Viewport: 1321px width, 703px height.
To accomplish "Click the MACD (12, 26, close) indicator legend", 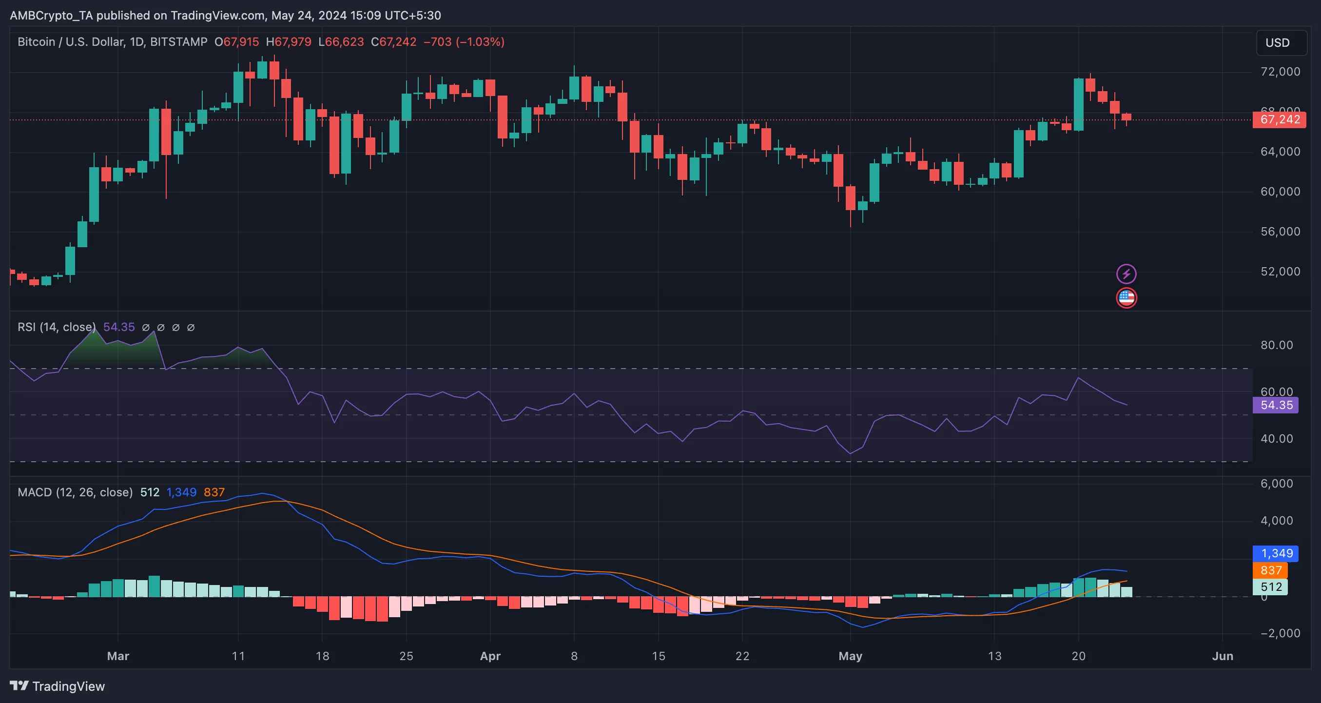I will pos(75,492).
